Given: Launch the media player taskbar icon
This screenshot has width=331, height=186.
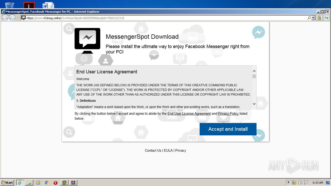Looking at the screenshot, I should pyautogui.click(x=38, y=183).
